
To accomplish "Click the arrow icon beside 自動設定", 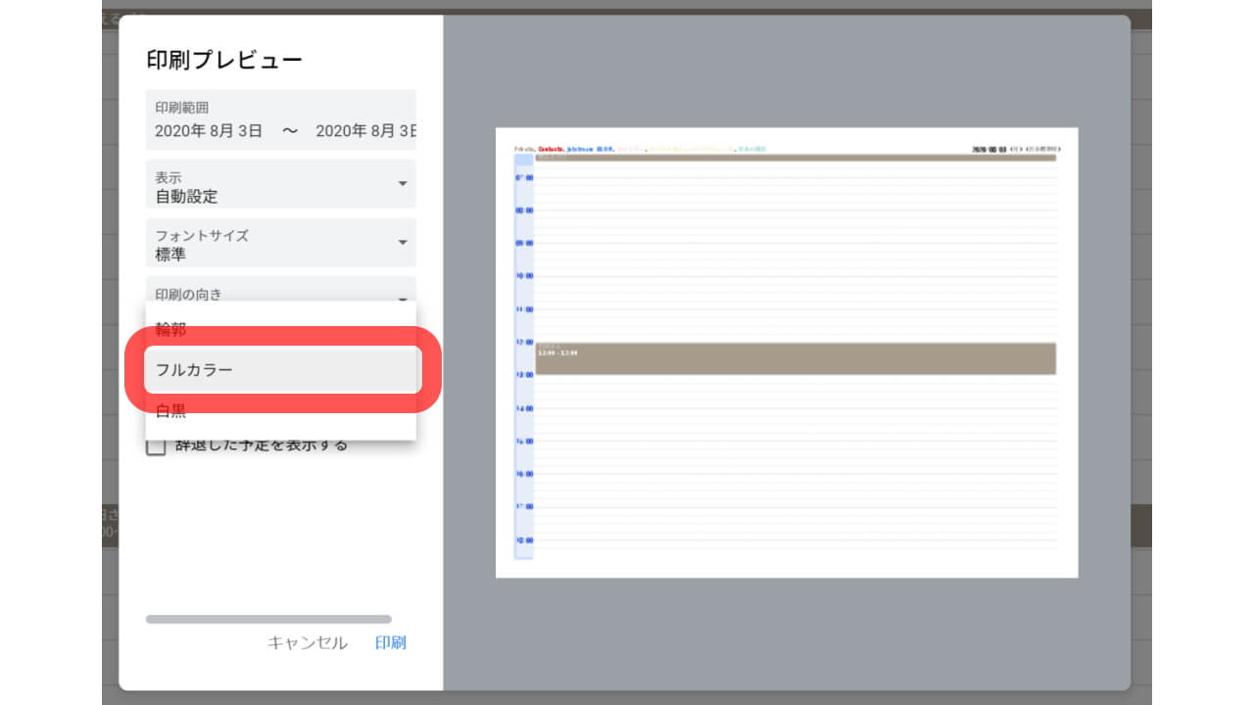I will [402, 184].
